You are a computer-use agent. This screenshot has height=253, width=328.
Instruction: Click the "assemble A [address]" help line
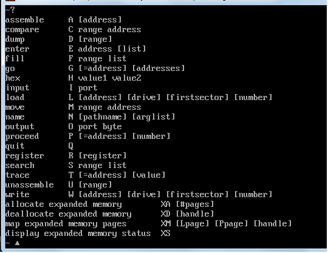63,19
